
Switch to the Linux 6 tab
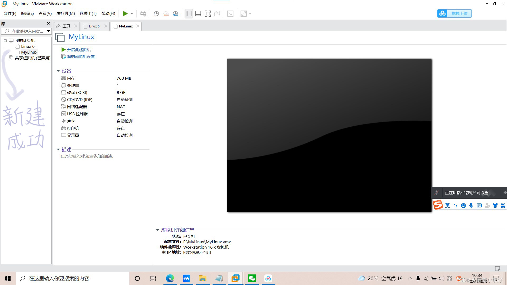[94, 26]
